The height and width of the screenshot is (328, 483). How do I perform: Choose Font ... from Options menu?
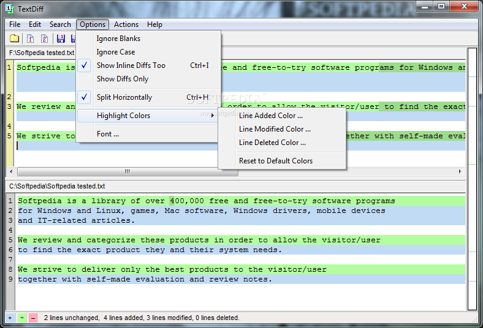(x=147, y=134)
